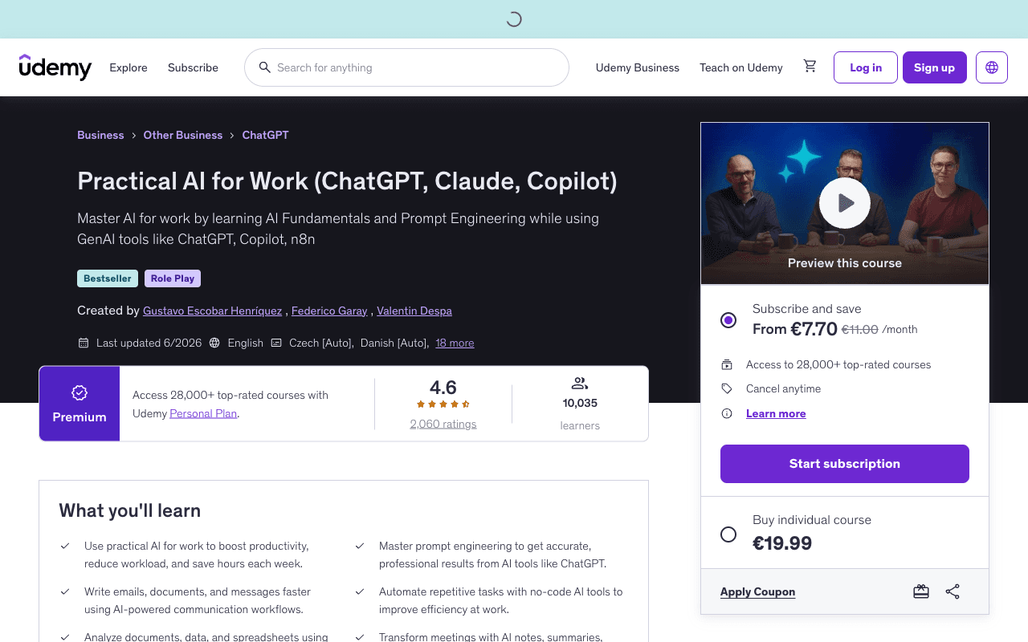Open the Learn more link

pyautogui.click(x=776, y=413)
